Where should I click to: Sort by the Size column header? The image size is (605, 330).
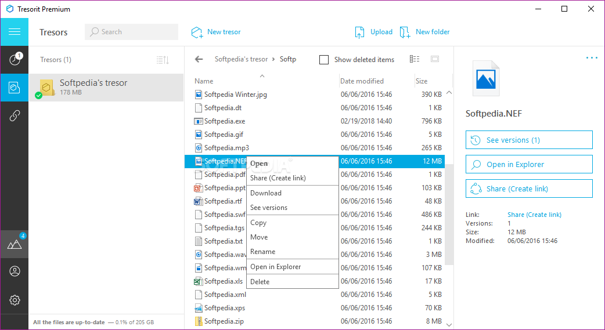[x=422, y=81]
